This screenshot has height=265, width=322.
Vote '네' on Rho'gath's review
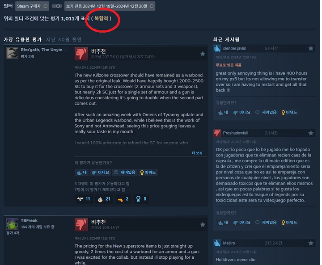pos(82,172)
